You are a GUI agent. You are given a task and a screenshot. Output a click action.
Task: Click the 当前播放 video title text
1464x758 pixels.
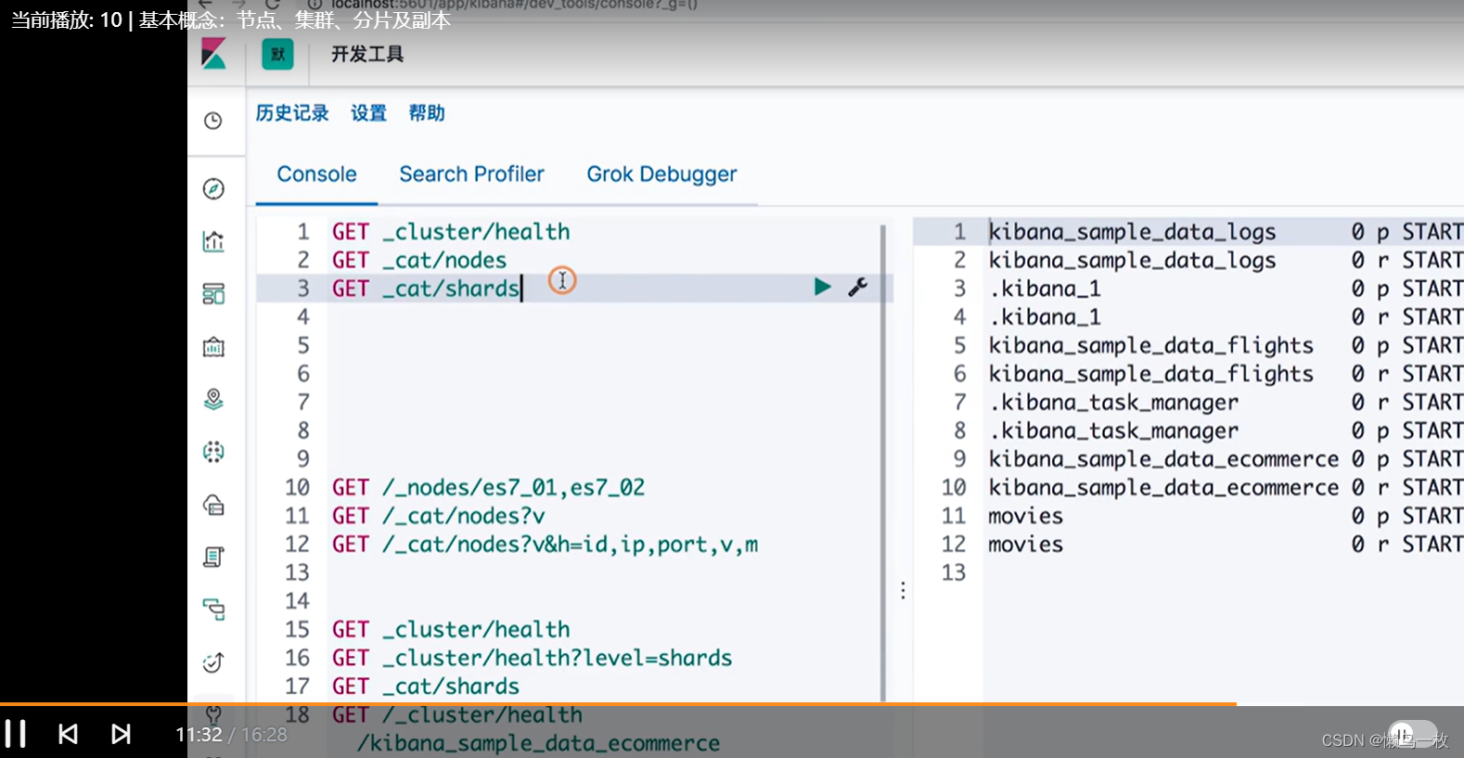231,19
